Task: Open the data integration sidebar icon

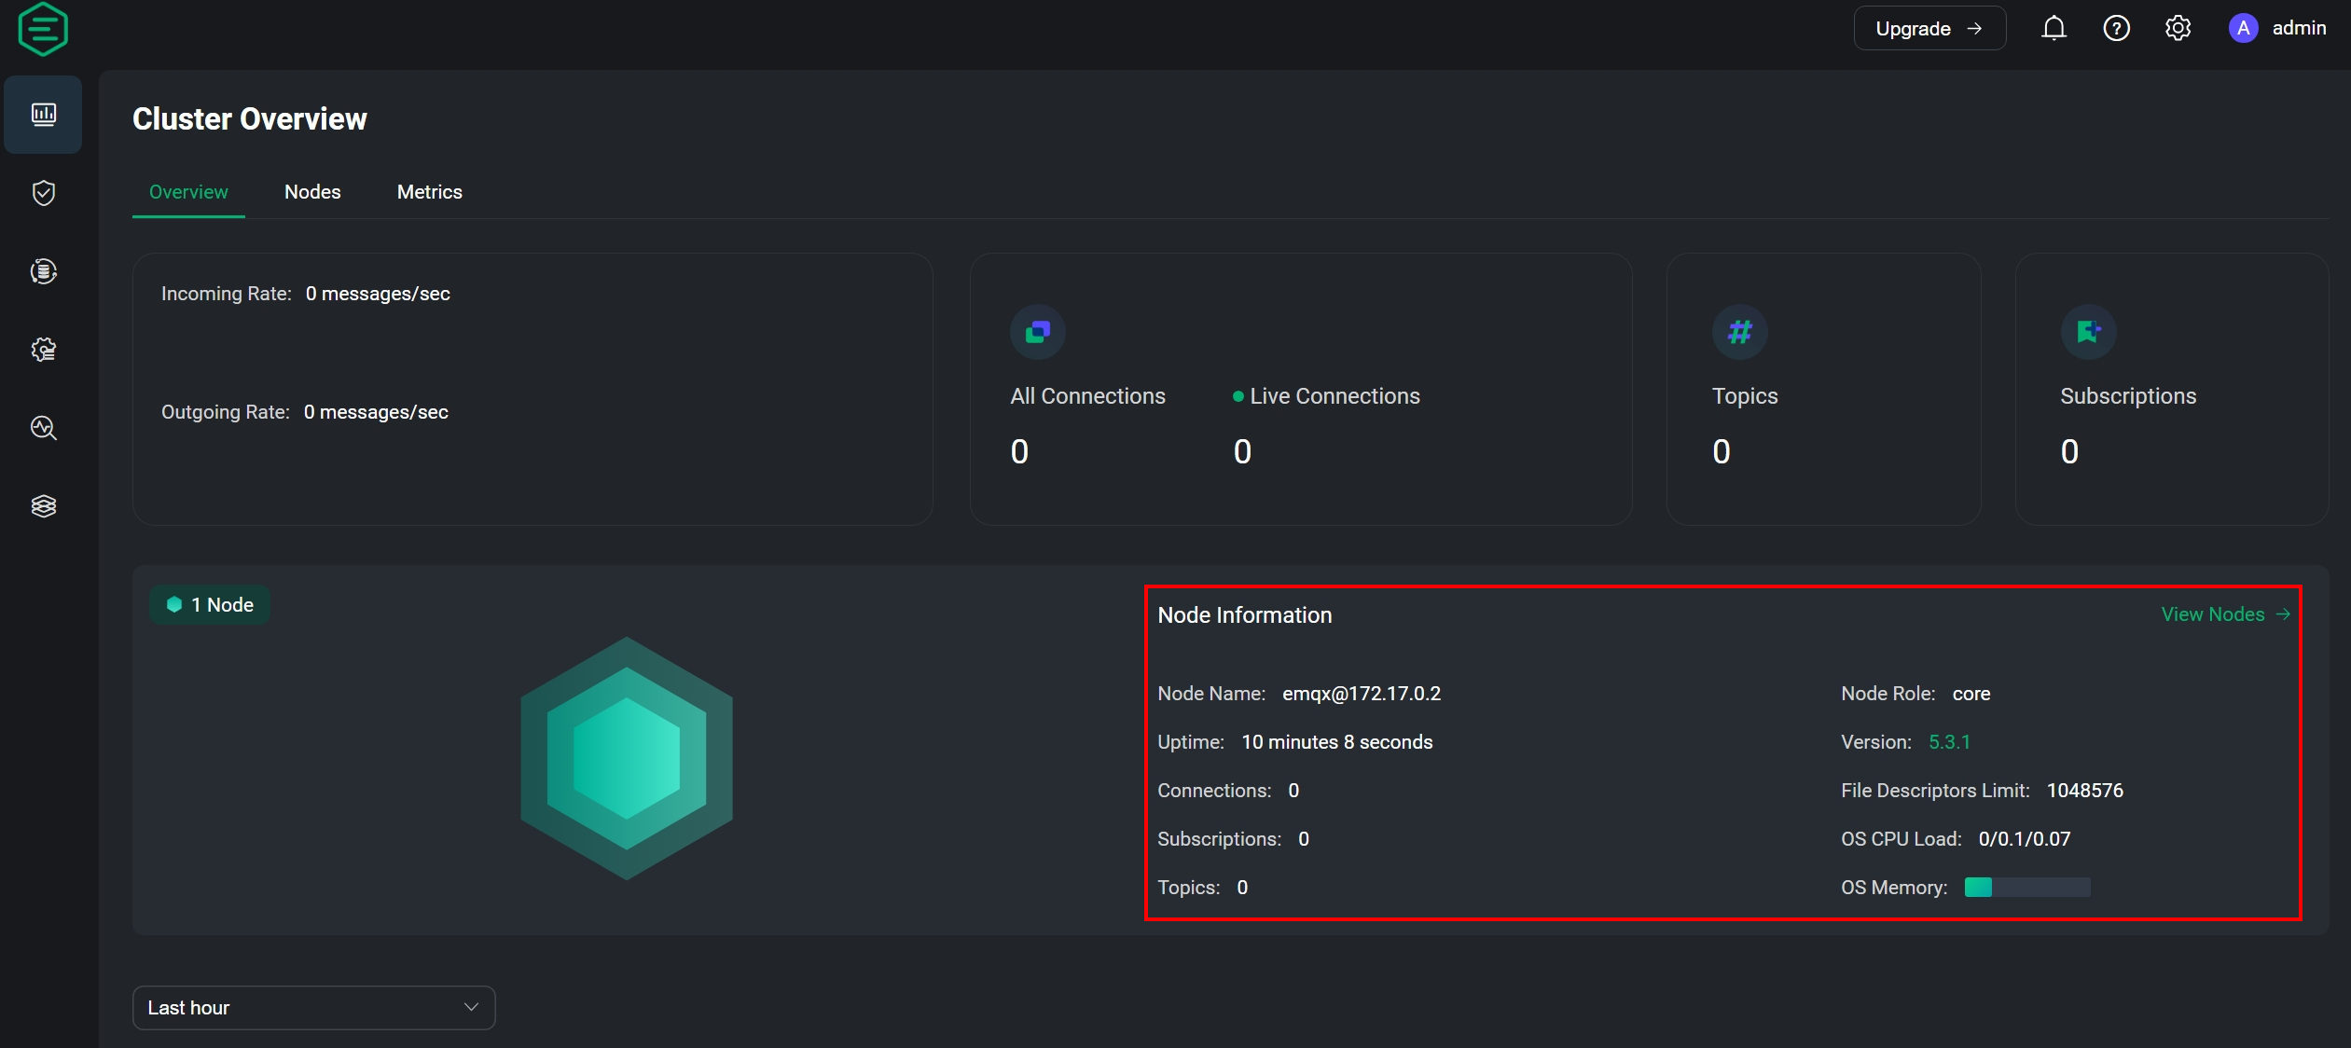Action: click(x=43, y=271)
